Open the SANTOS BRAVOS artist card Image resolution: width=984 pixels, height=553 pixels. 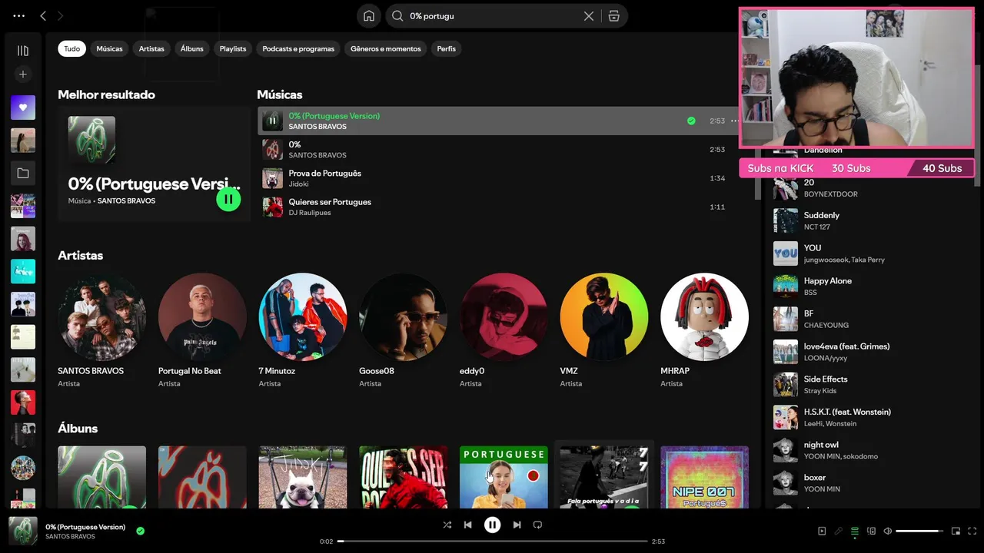click(x=101, y=330)
